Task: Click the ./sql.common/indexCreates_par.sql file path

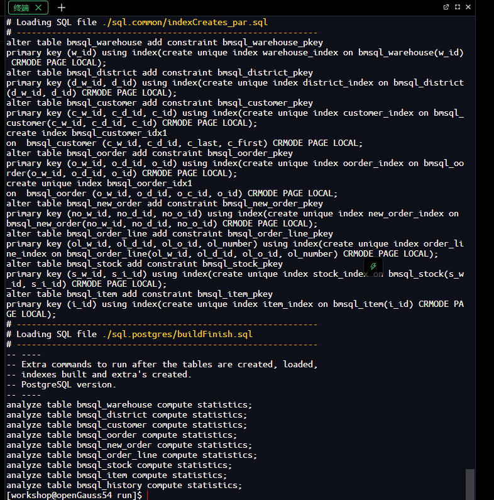Action: click(185, 22)
